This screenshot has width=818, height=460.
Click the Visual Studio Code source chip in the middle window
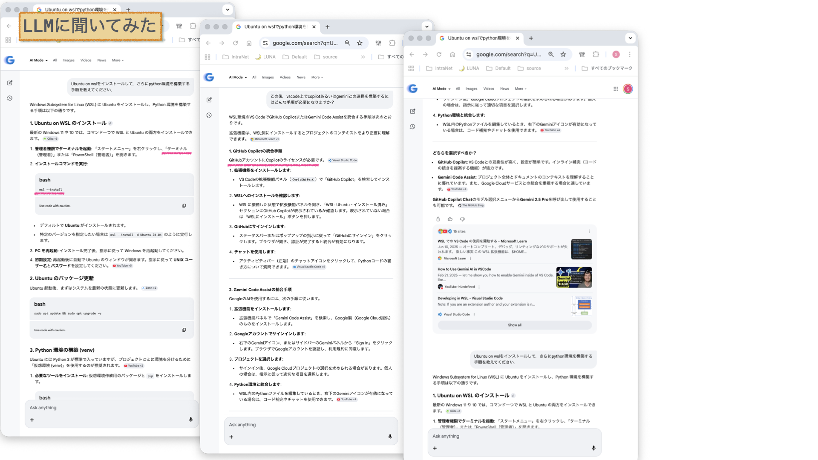click(x=343, y=160)
